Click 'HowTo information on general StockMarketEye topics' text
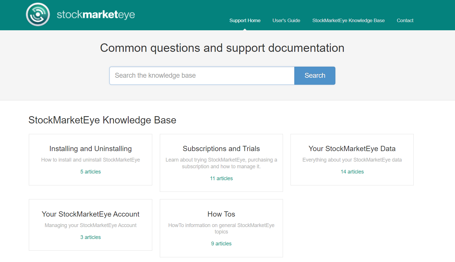 point(221,229)
